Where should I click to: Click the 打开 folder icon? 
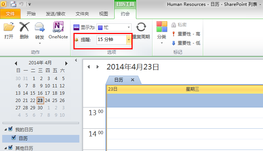click(x=9, y=27)
